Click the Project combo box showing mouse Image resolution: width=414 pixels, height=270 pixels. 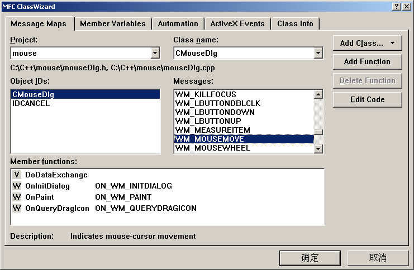[x=85, y=53]
